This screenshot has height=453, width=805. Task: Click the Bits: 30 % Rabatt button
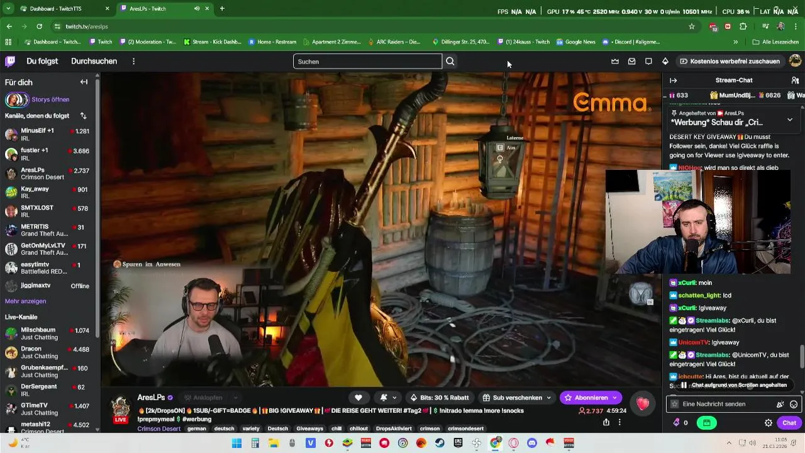439,398
